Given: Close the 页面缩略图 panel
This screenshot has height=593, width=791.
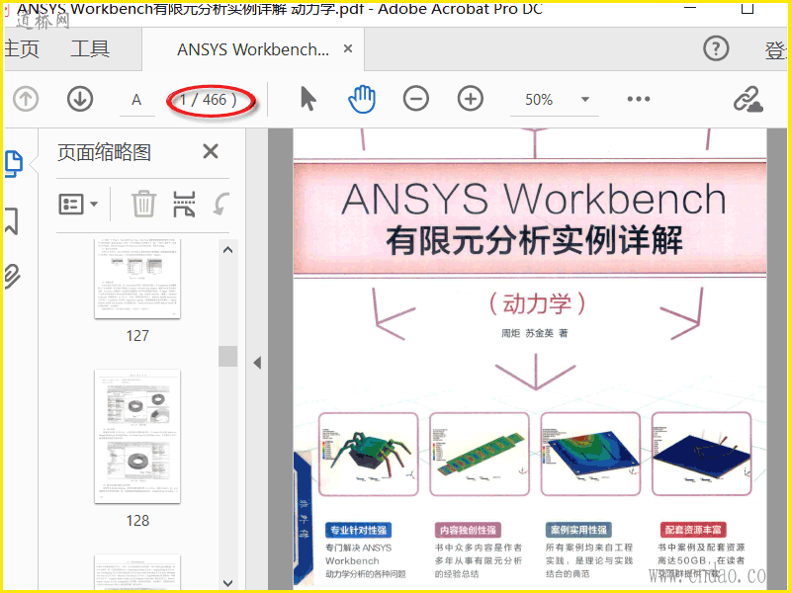Looking at the screenshot, I should click(x=211, y=151).
